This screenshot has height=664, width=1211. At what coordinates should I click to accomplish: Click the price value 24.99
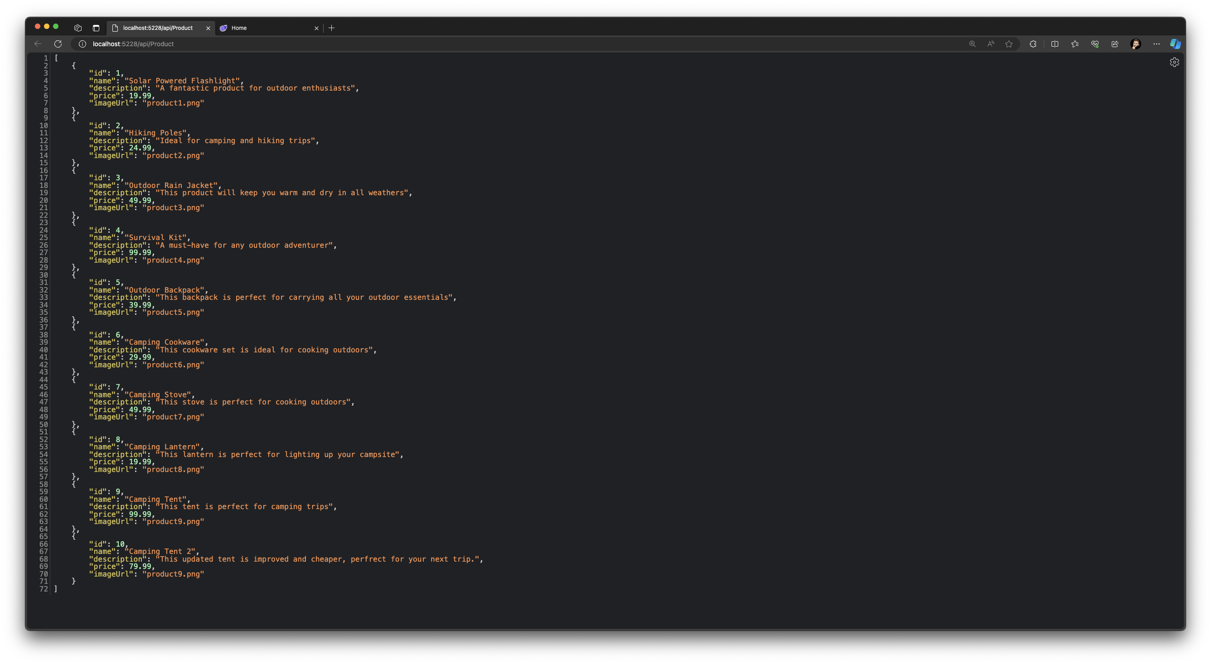140,148
